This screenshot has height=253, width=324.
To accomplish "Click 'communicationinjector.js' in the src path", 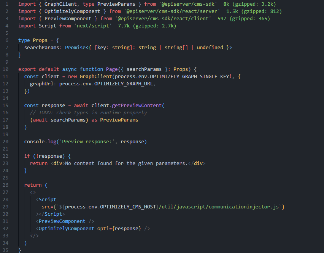I will 244,207.
